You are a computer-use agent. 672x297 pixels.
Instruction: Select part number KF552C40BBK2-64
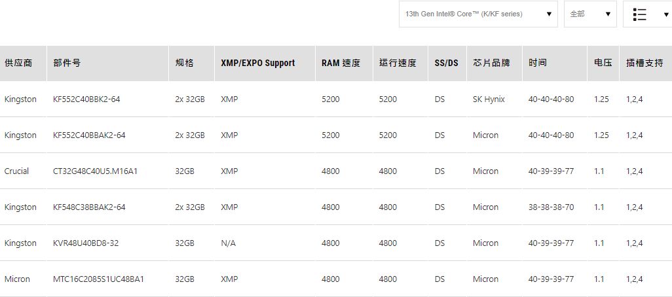[x=86, y=99]
